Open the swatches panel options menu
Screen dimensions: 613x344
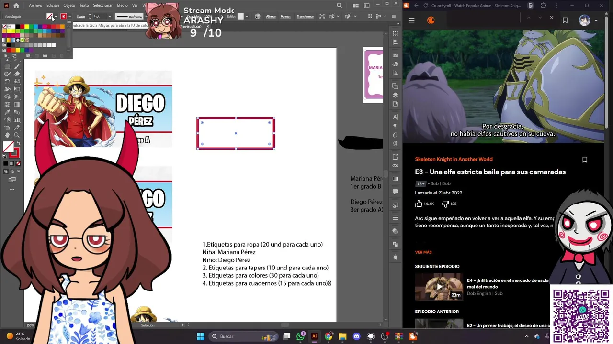pyautogui.click(x=69, y=21)
